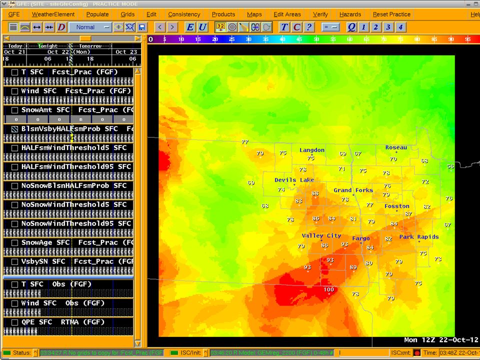The width and height of the screenshot is (480, 360).
Task: Click the blue E toolbar icon
Action: [x=190, y=27]
